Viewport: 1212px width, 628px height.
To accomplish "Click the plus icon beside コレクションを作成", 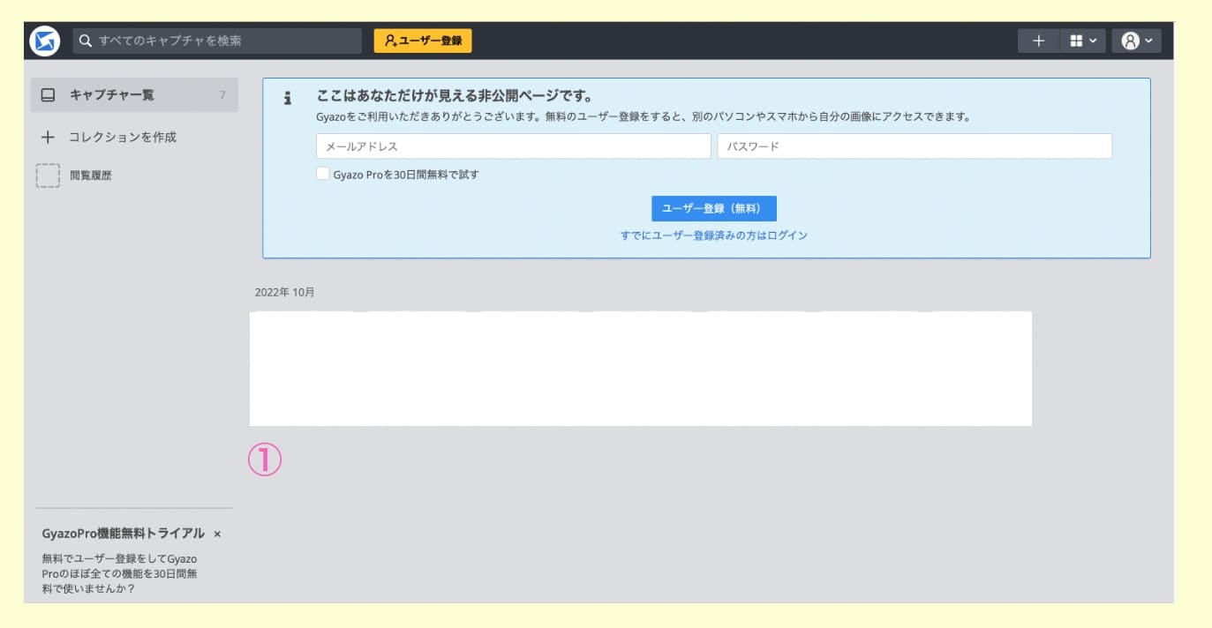I will pyautogui.click(x=49, y=138).
